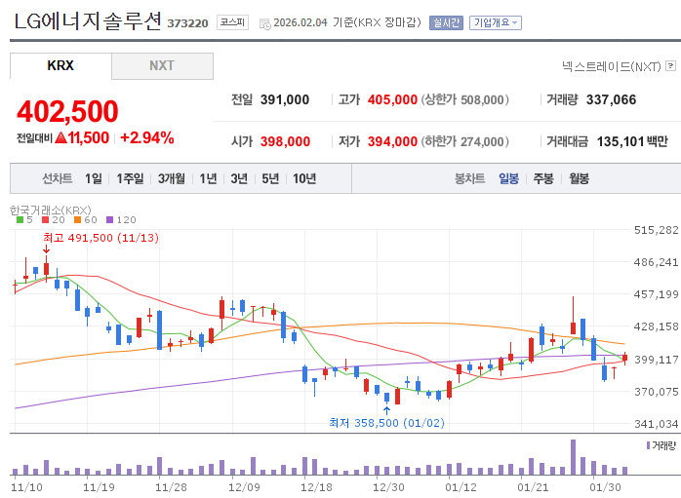Select the 10년 line chart period
Screen dimensions: 681x498
[304, 178]
